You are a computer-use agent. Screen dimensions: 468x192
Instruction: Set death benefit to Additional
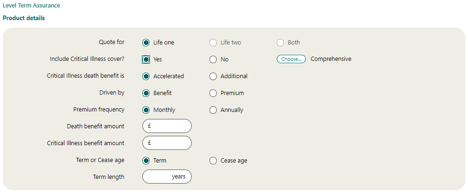tap(213, 76)
